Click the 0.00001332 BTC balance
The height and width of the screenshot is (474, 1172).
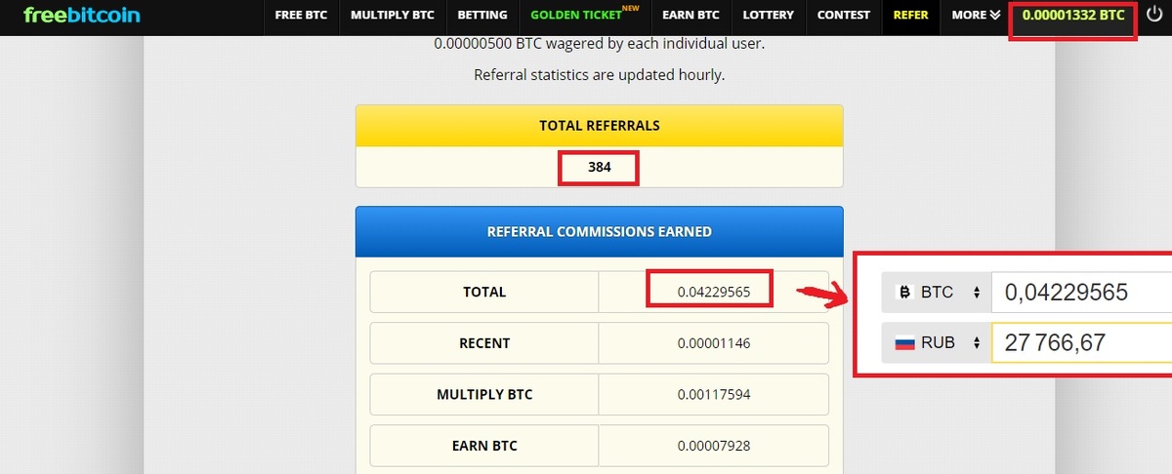[x=1073, y=16]
